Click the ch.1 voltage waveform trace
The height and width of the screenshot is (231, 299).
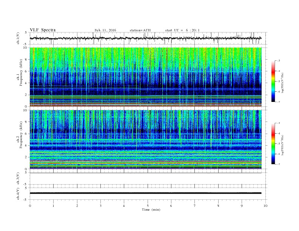[145, 38]
